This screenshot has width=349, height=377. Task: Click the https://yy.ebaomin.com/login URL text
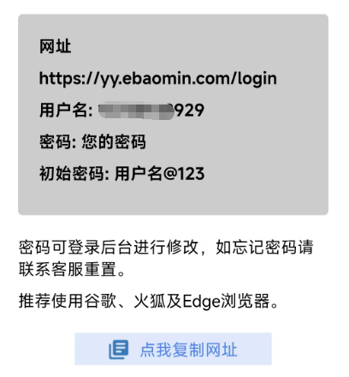(158, 79)
